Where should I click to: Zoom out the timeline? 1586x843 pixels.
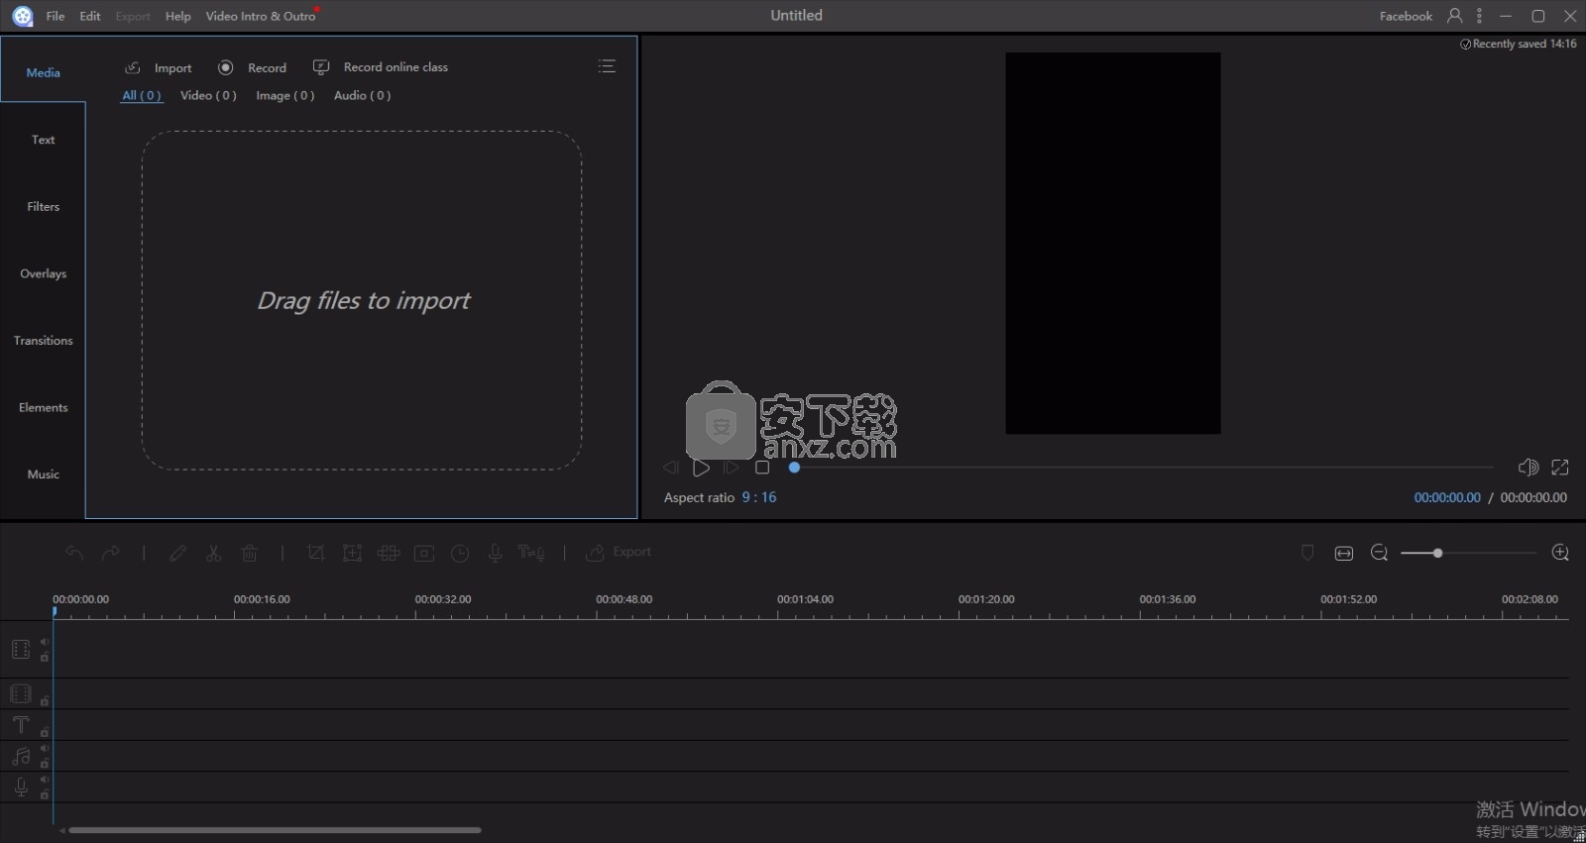click(1379, 553)
